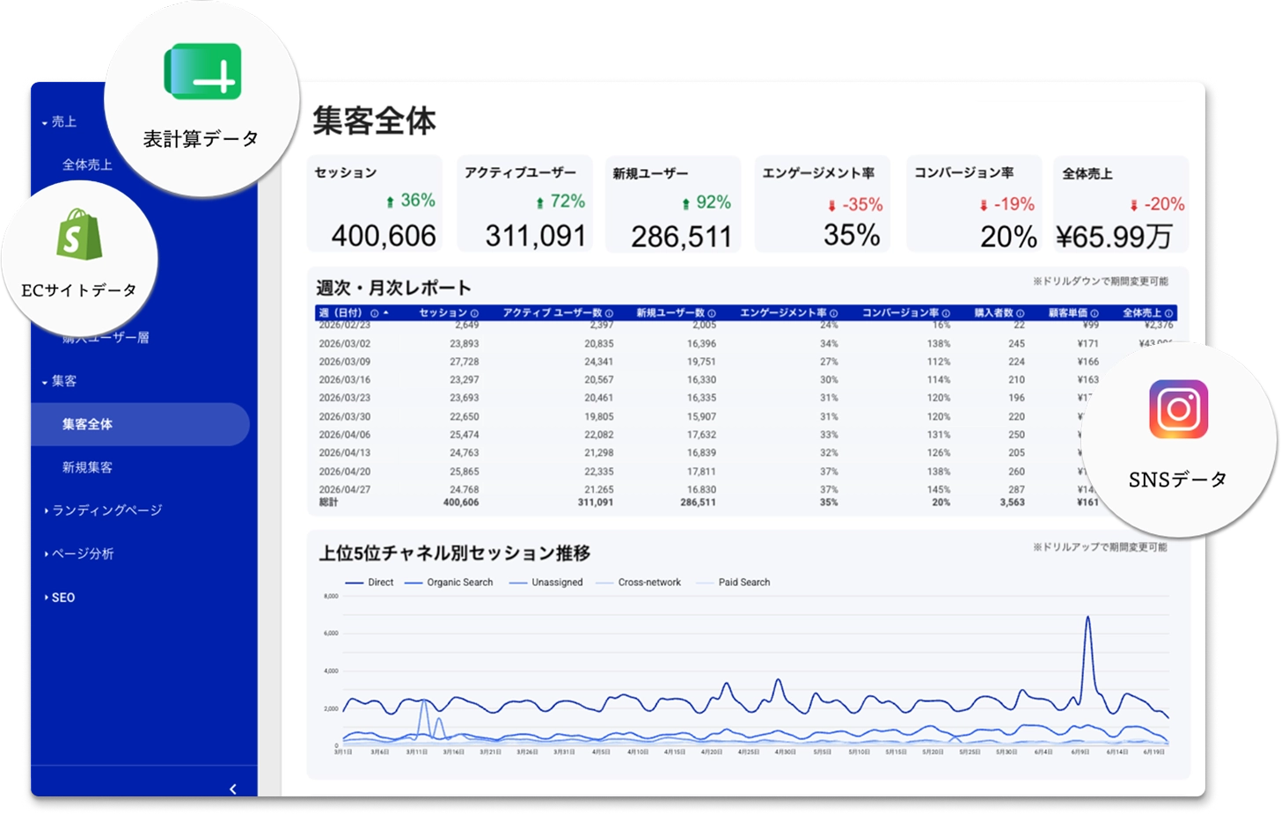1281x814 pixels.
Task: Click the help icon beside 新規ユーザー数 column
Action: 712,313
